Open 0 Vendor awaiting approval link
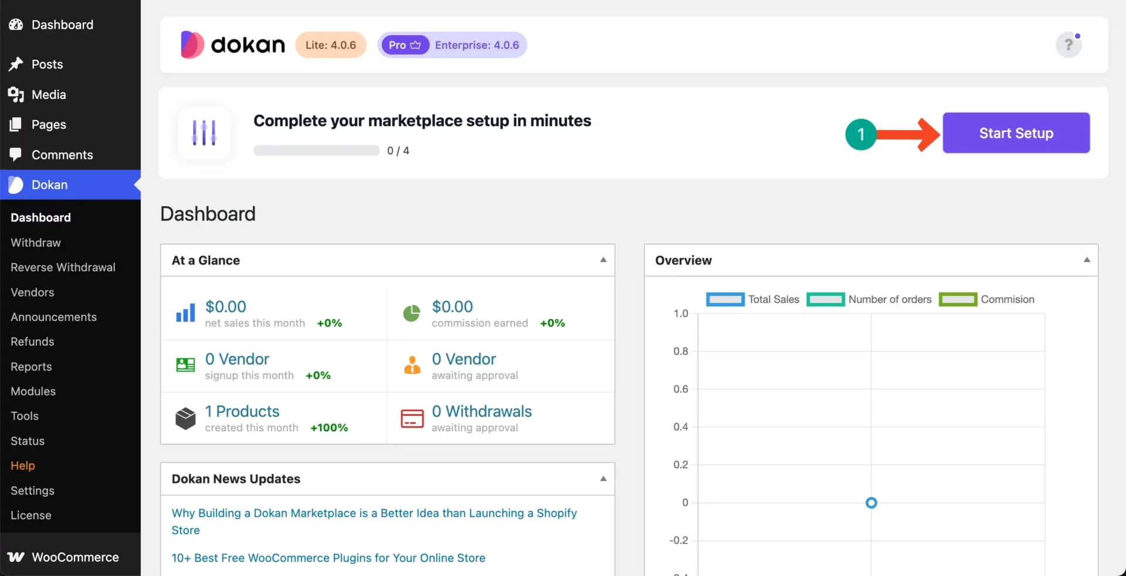 point(464,359)
